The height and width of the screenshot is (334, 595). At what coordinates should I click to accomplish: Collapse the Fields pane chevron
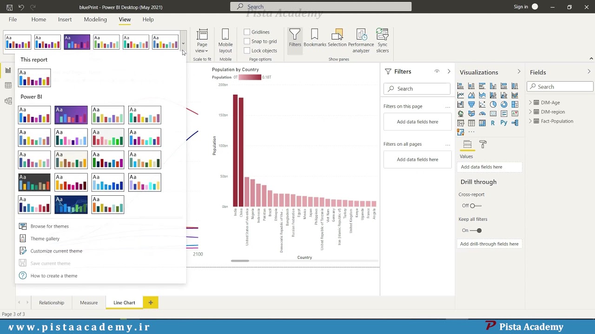point(588,71)
